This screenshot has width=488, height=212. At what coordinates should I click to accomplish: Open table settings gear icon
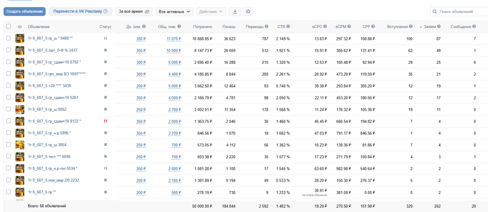pos(248,11)
